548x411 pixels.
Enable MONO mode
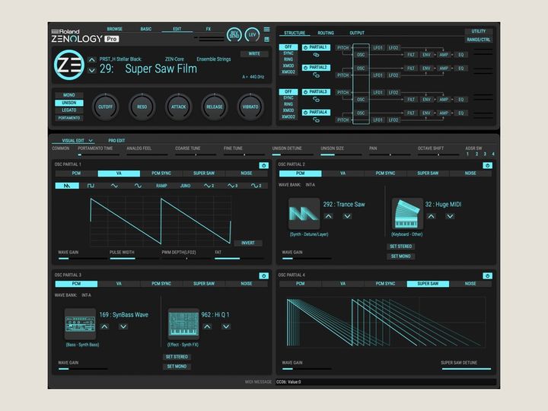click(68, 95)
